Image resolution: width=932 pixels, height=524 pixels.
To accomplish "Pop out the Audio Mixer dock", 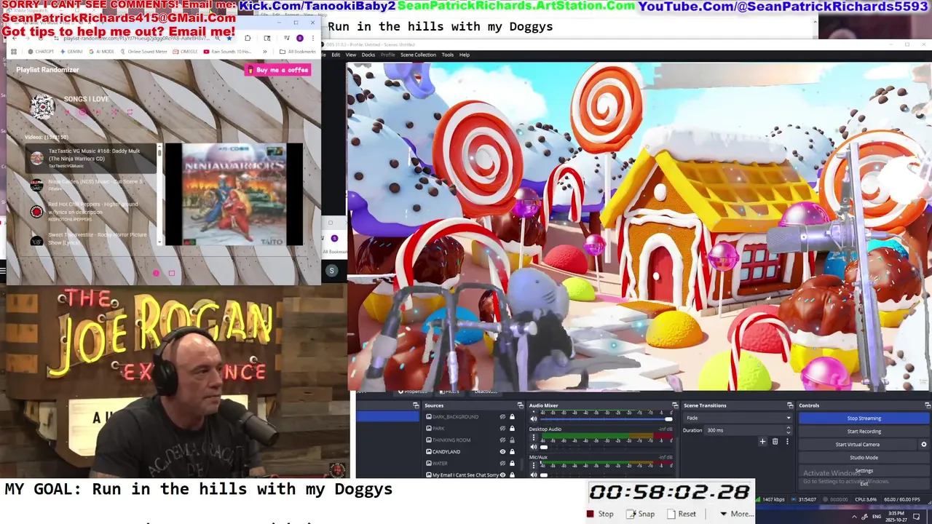I will (x=675, y=405).
